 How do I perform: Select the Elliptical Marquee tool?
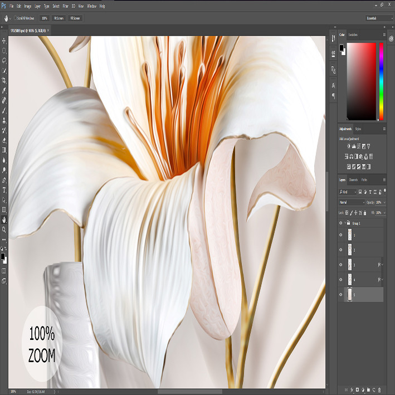pos(4,51)
